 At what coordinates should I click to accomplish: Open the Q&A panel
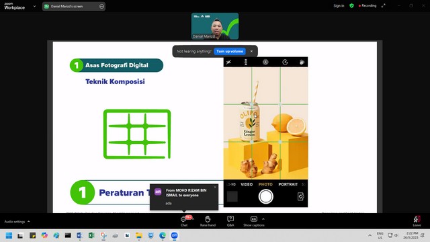[230, 221]
